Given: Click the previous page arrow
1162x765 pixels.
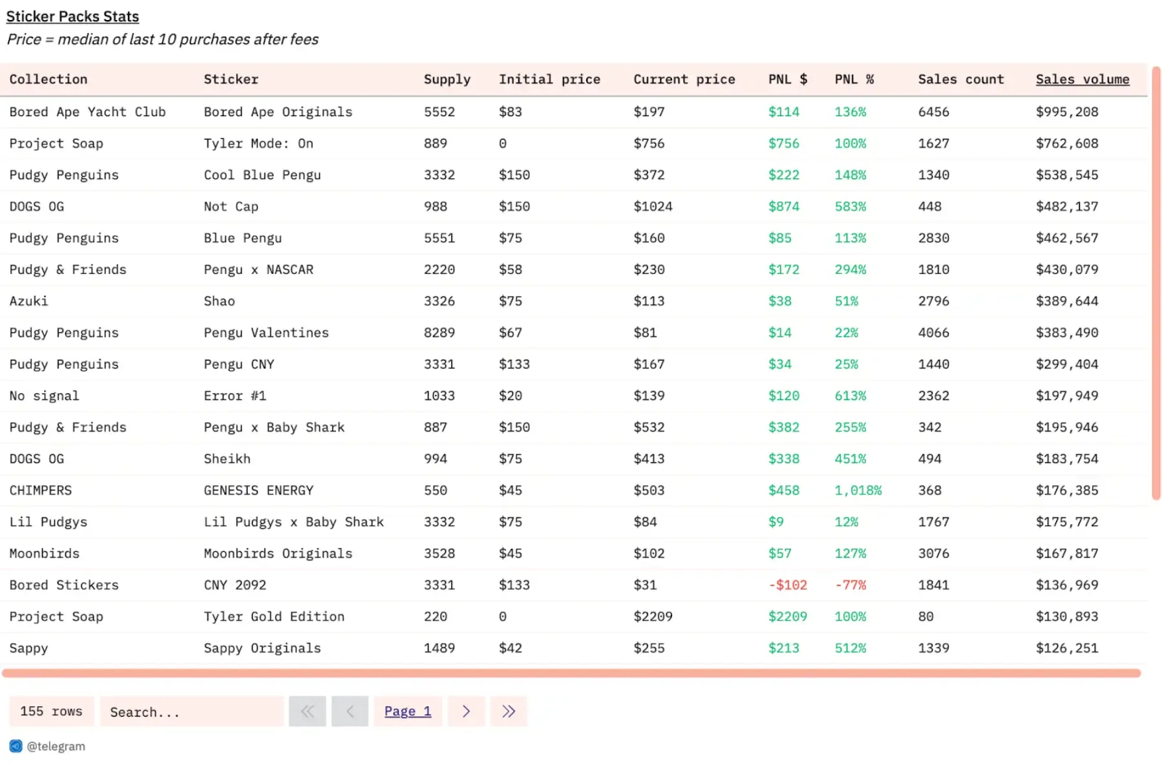Looking at the screenshot, I should pos(350,711).
